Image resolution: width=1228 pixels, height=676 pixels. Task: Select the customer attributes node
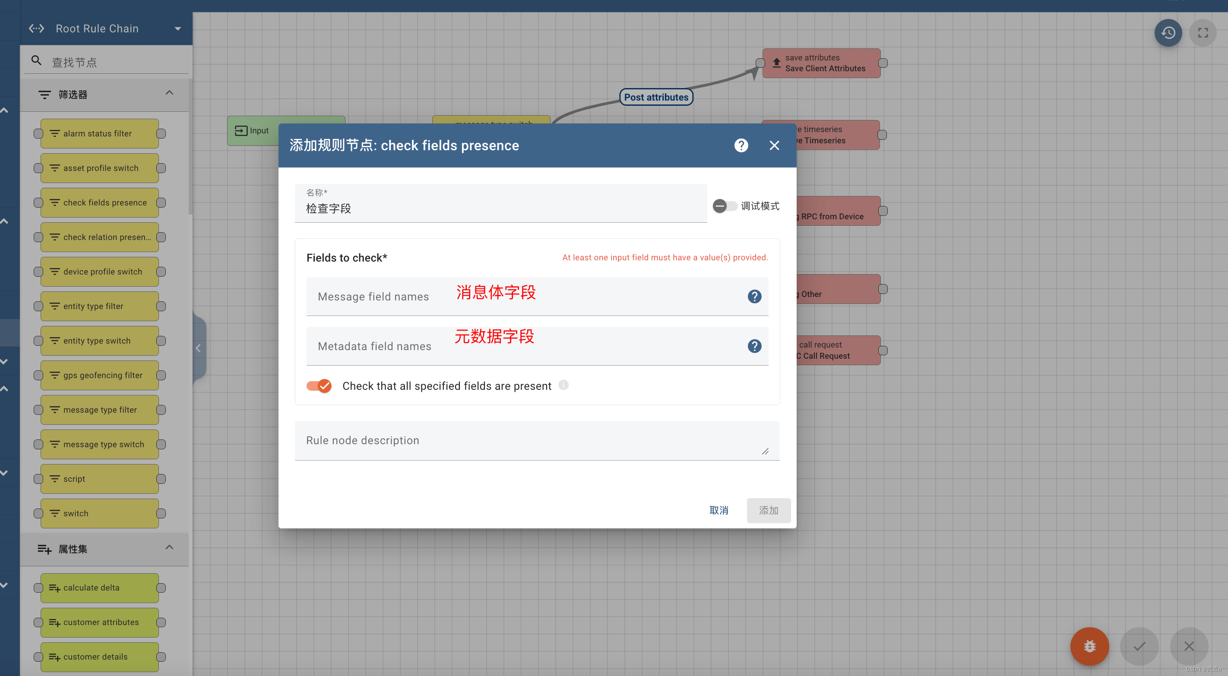pos(100,622)
